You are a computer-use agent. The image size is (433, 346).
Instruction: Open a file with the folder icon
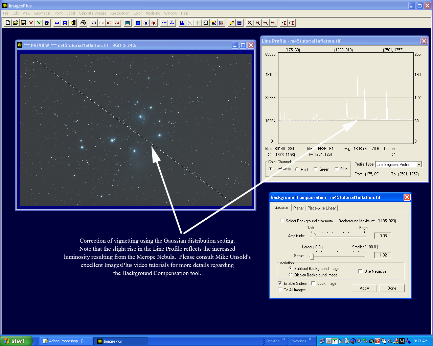pos(16,23)
